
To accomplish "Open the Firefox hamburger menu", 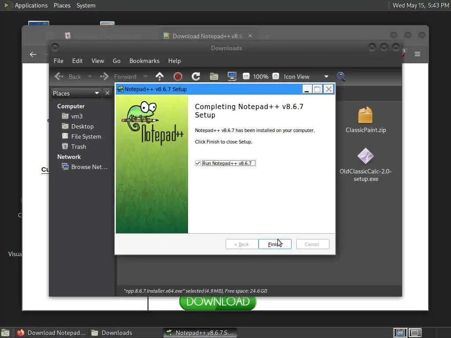I will point(418,54).
